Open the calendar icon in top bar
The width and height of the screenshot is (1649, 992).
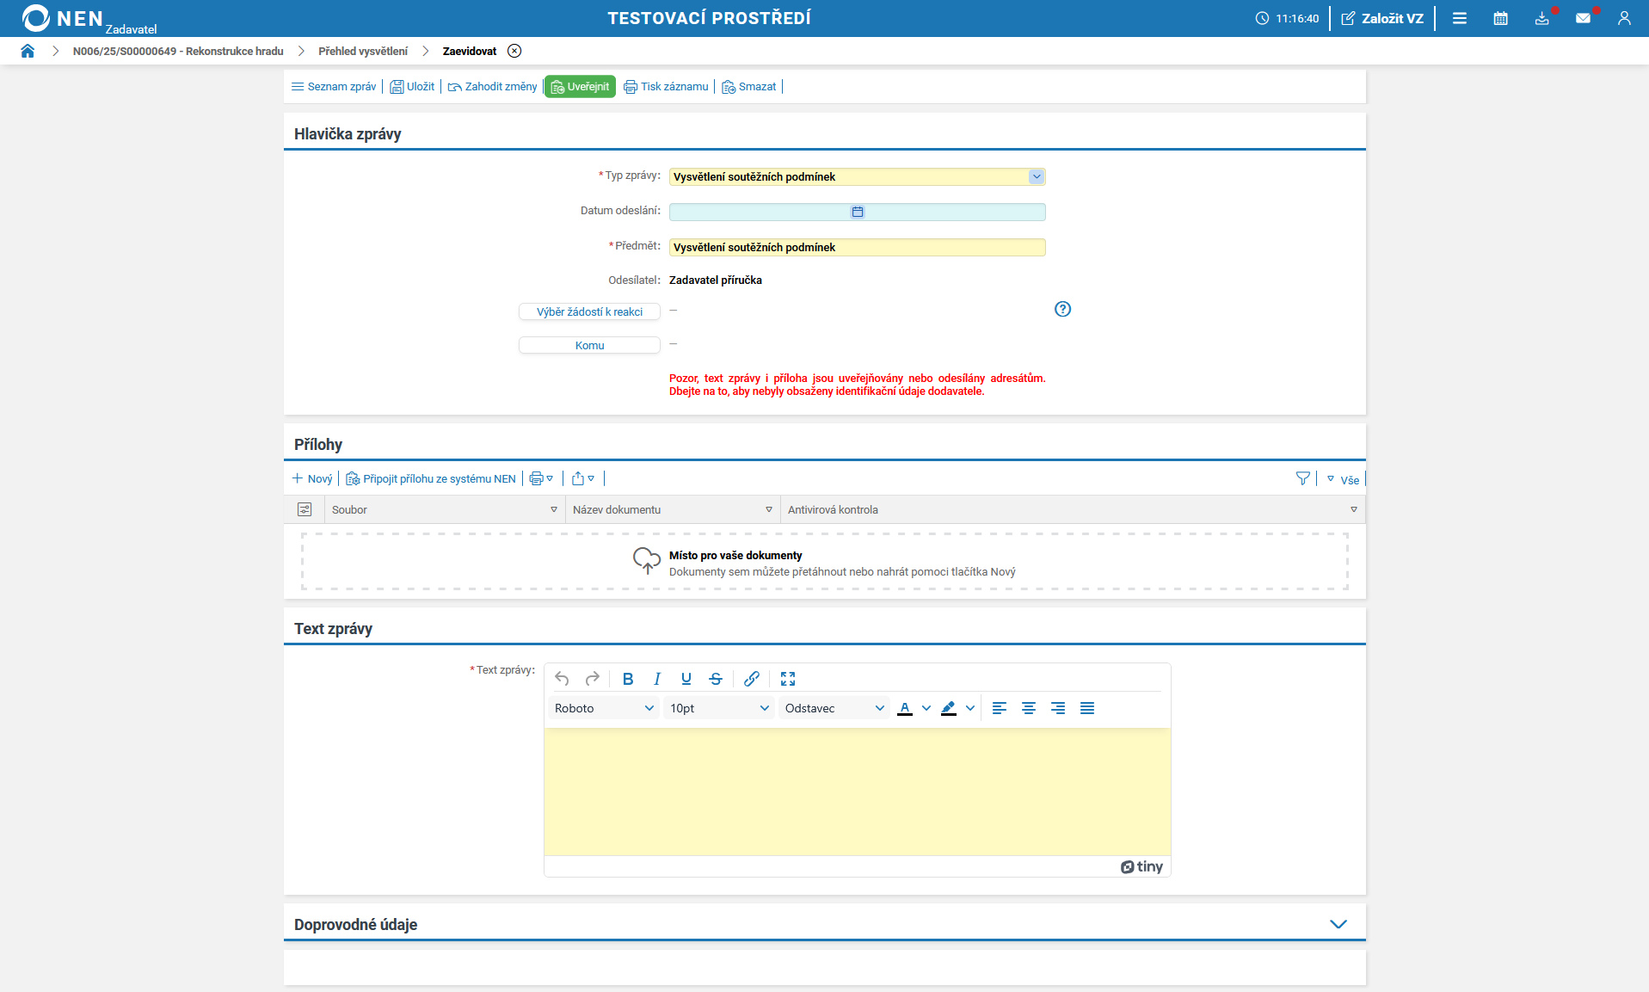(x=1500, y=18)
